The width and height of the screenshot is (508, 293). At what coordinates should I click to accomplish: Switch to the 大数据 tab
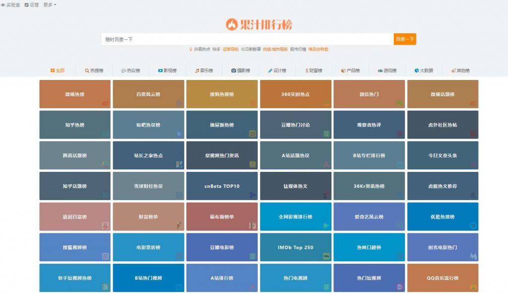[424, 71]
